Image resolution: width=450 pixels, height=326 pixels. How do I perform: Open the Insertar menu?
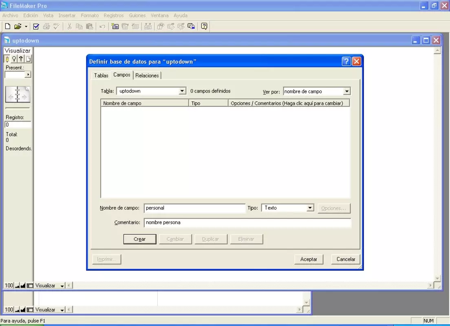pos(67,15)
